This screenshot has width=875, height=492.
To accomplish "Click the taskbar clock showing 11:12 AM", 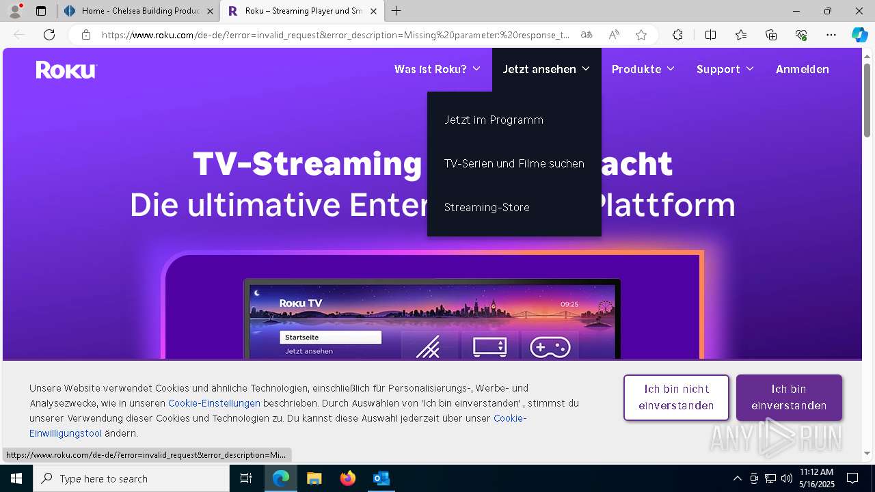I will [816, 478].
